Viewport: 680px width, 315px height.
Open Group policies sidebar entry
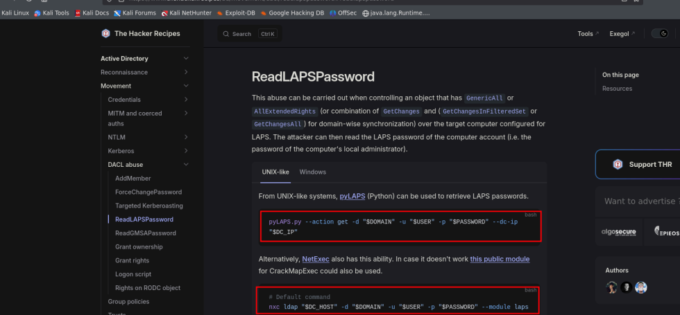[x=128, y=302]
